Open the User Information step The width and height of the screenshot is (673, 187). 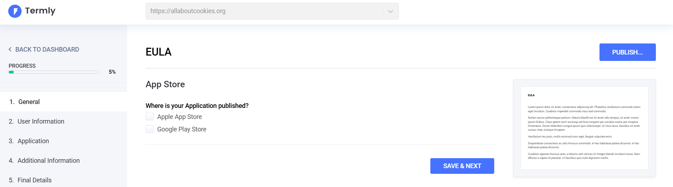coord(64,121)
